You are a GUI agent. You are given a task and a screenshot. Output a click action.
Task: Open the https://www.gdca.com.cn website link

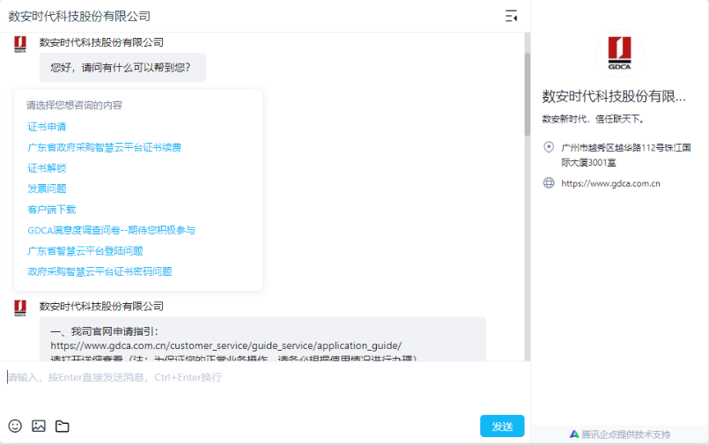pyautogui.click(x=610, y=183)
